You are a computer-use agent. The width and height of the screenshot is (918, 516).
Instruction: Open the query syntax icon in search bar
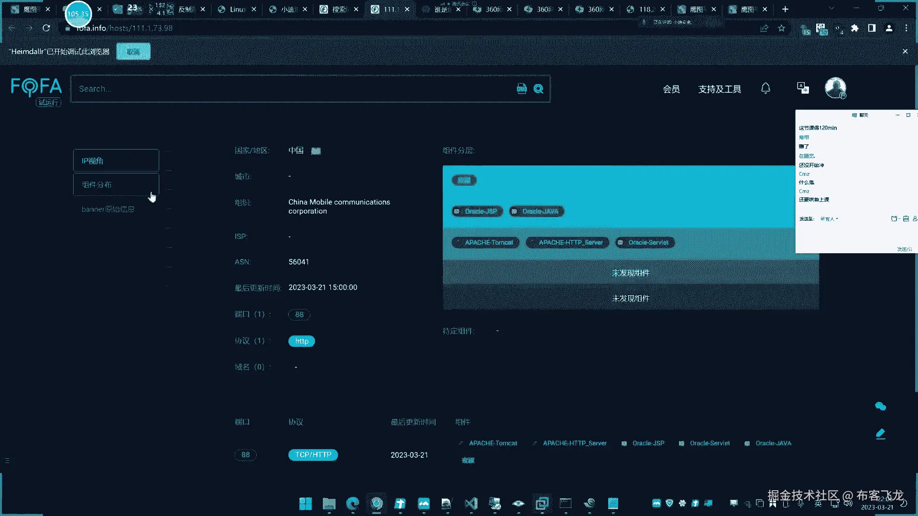tap(522, 89)
